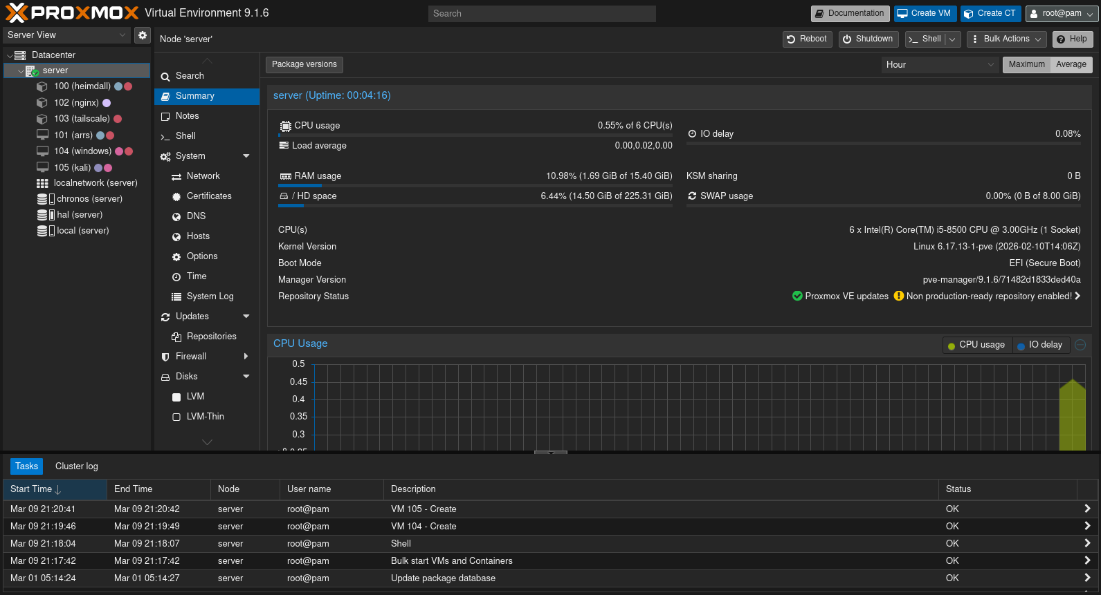
Task: Click the HD space usage bar
Action: (x=475, y=206)
